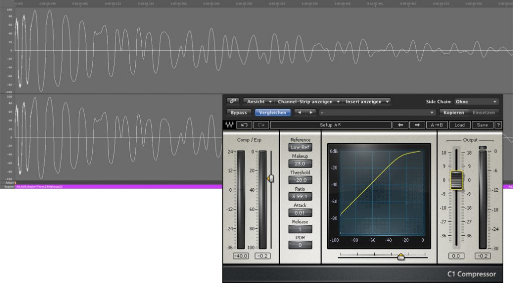Click the Comp/Exp -40.0 peak readout
Image resolution: width=513 pixels, height=283 pixels.
(x=240, y=256)
